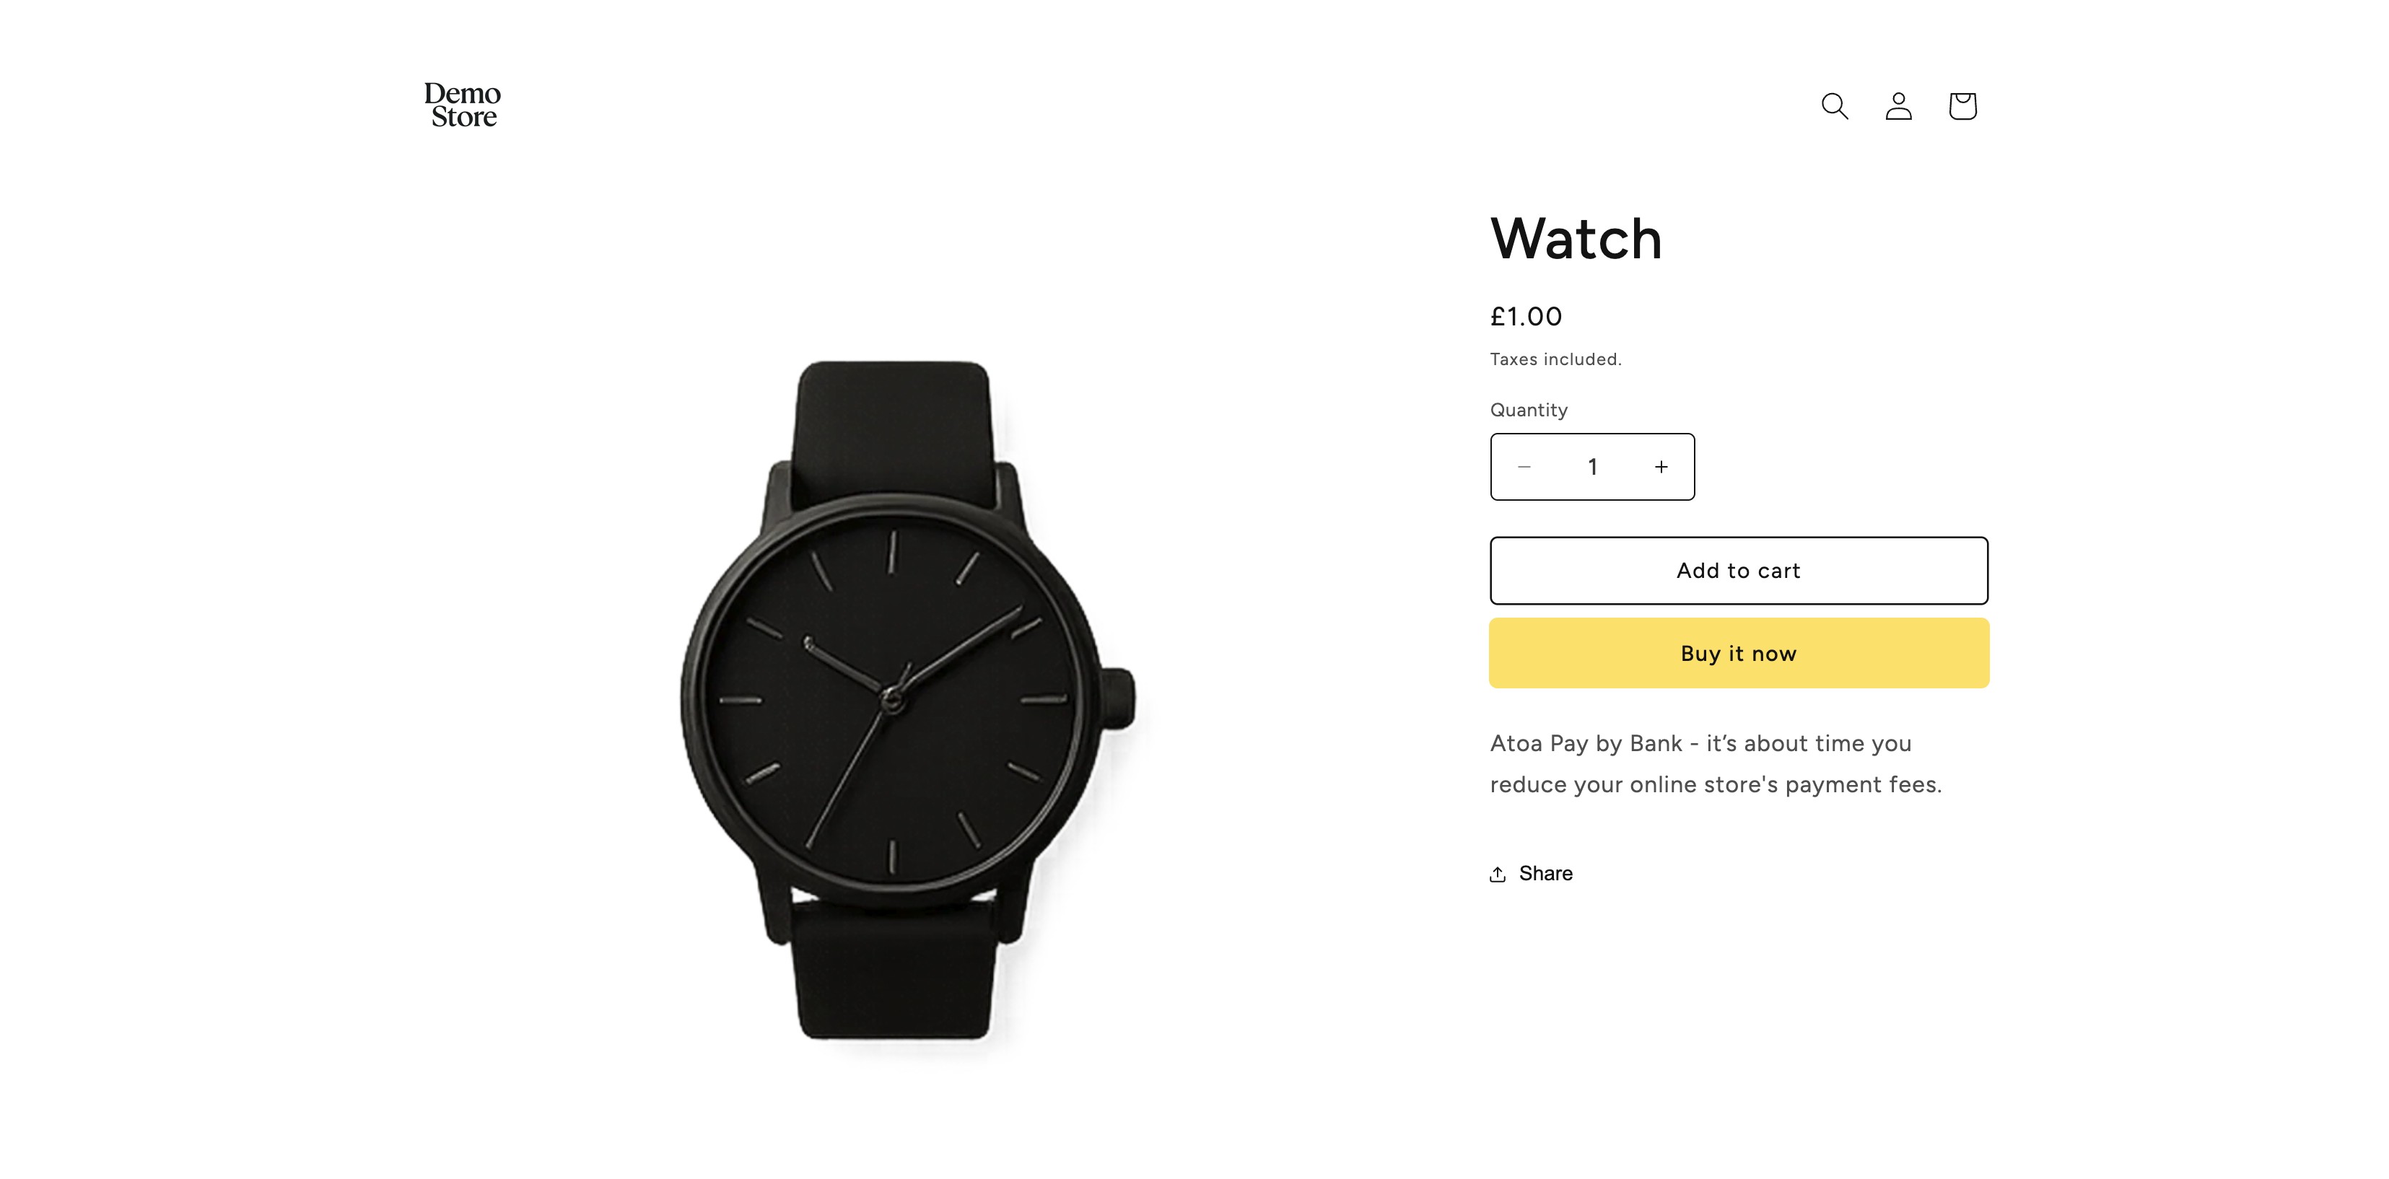Open the account login icon
The width and height of the screenshot is (2389, 1179).
tap(1898, 107)
